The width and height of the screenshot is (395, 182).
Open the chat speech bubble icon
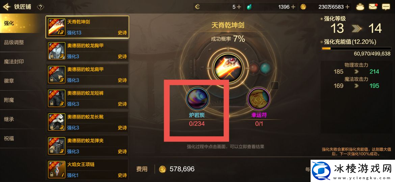point(386,7)
